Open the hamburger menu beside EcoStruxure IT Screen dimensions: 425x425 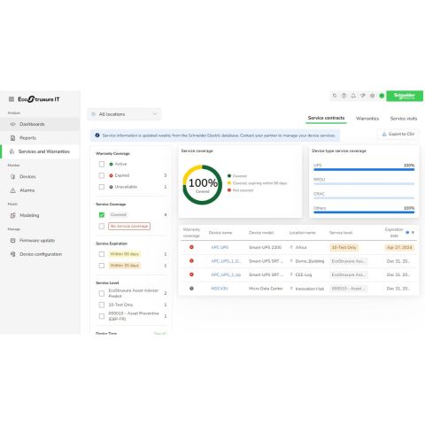pos(12,99)
